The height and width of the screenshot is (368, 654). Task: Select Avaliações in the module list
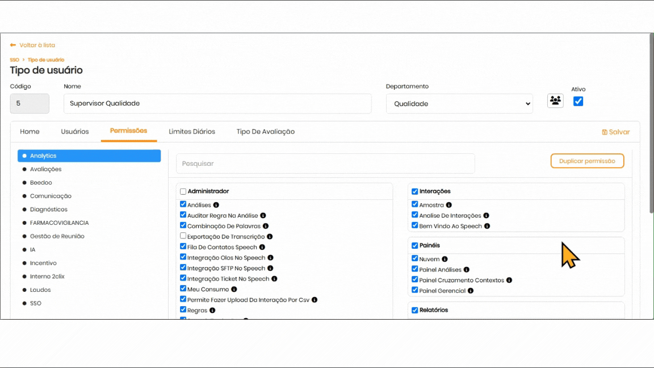click(x=45, y=169)
